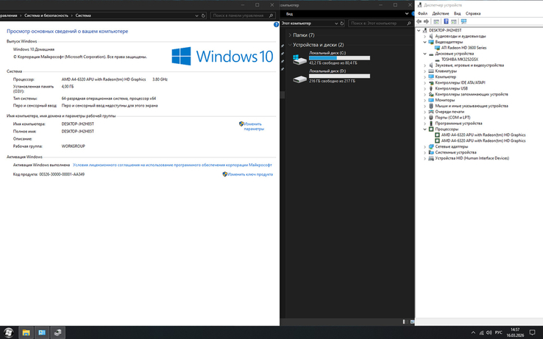The width and height of the screenshot is (543, 339).
Task: Select Порты (COM и LPT) tree item
Action: coord(452,118)
